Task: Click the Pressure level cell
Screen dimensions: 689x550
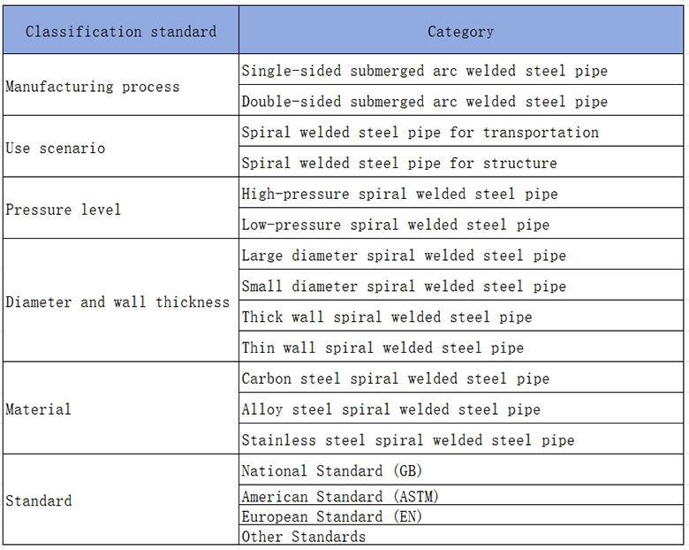Action: pyautogui.click(x=121, y=208)
